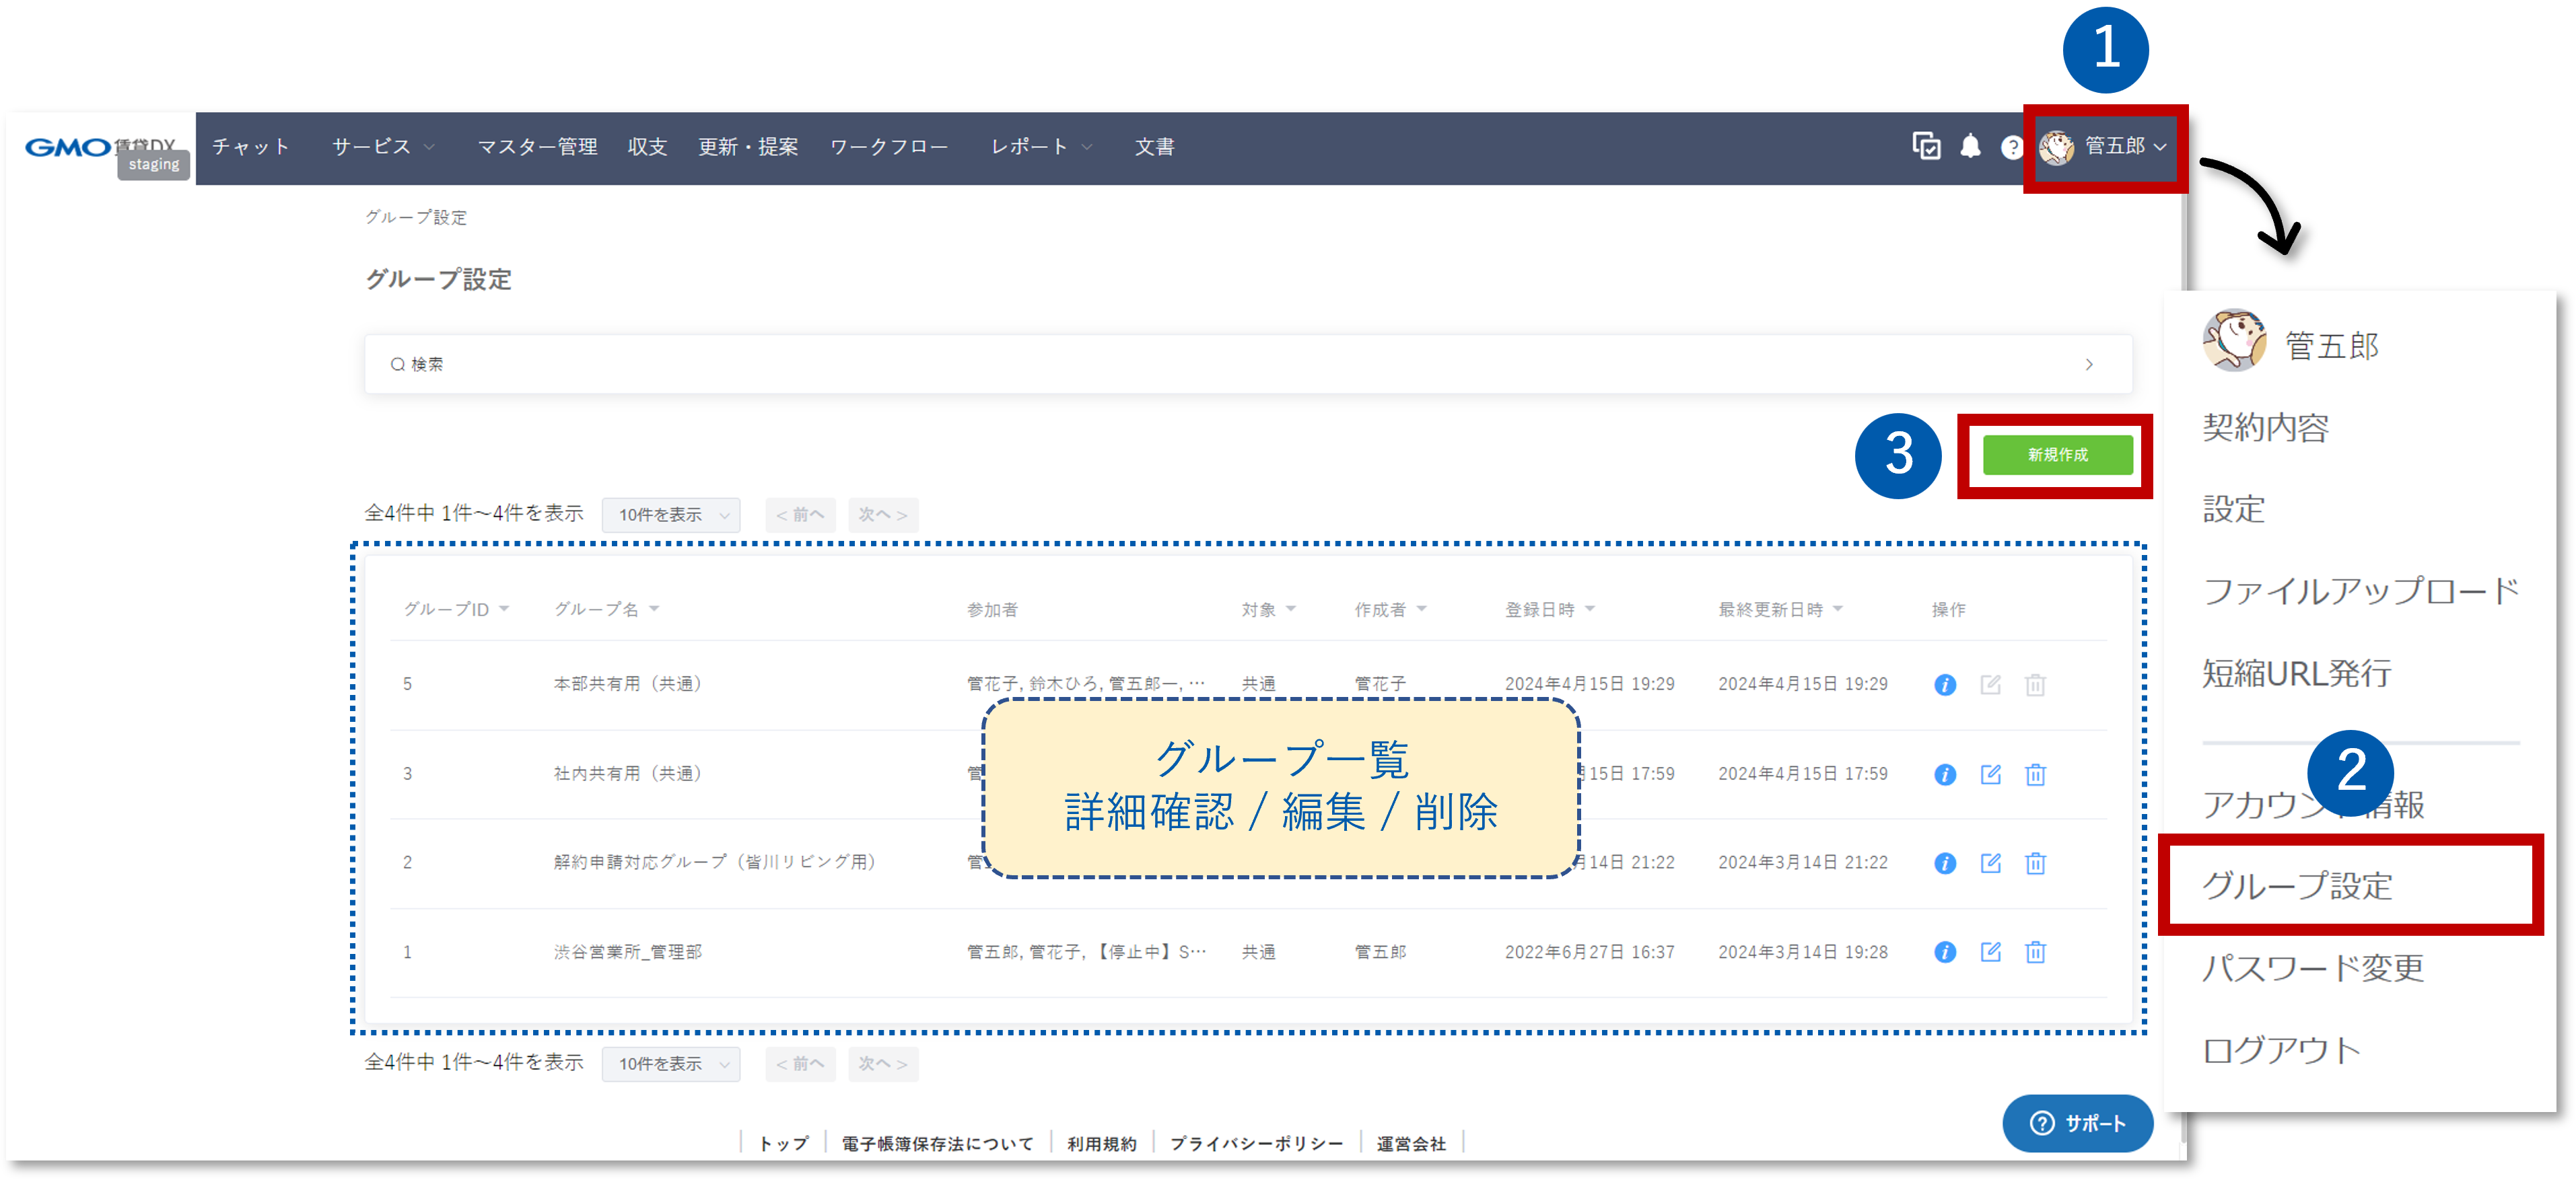Viewport: 2576px width, 1180px height.
Task: Open top 10件を表示 page size dropdown
Action: coord(671,515)
